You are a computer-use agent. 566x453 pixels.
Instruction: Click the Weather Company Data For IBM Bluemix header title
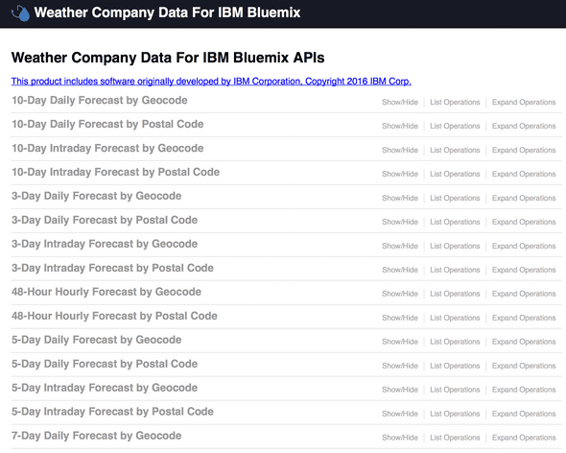click(167, 12)
